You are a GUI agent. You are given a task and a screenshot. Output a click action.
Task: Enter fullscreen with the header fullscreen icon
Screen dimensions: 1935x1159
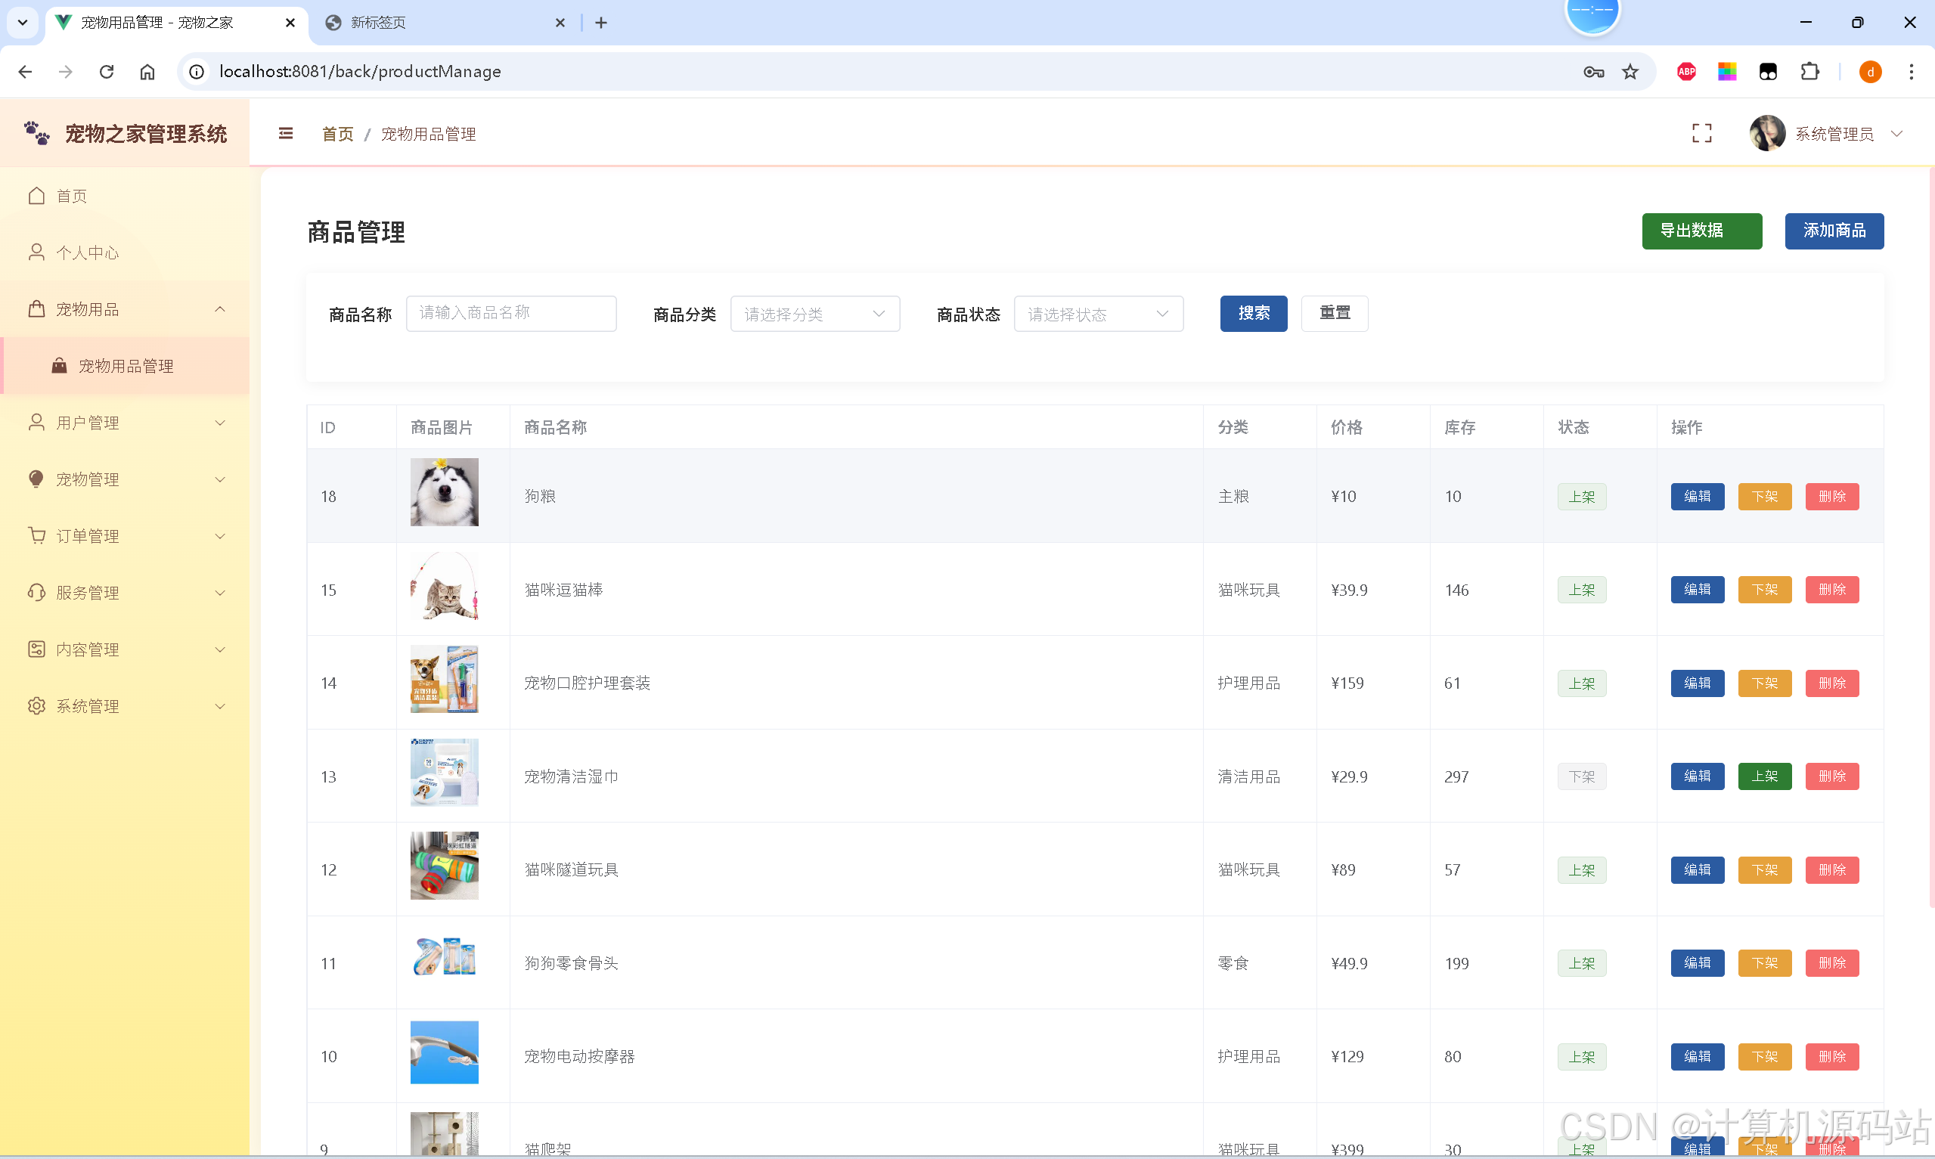click(1701, 134)
